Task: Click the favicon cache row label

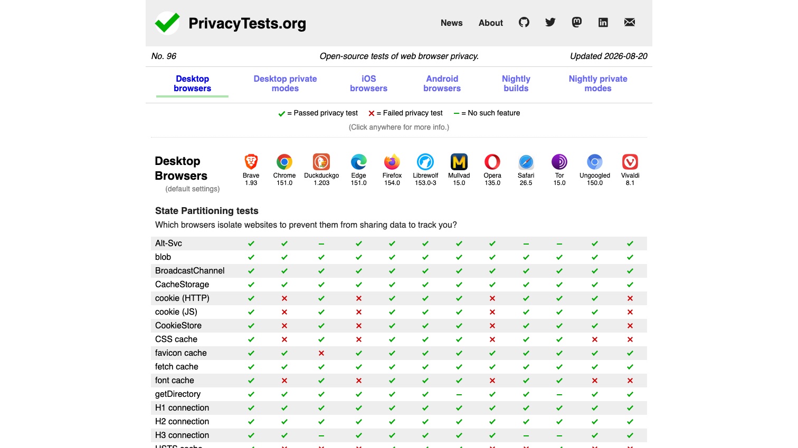Action: [x=181, y=353]
